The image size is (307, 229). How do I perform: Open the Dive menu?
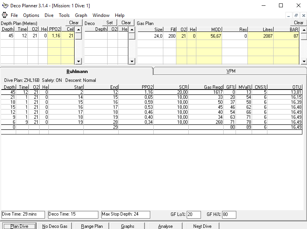[49, 15]
